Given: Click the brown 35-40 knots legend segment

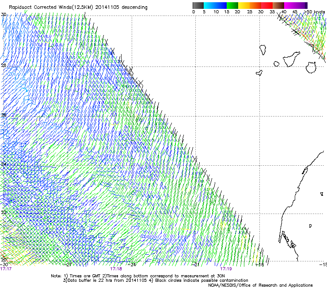Looking at the screenshot, I should (278, 5).
